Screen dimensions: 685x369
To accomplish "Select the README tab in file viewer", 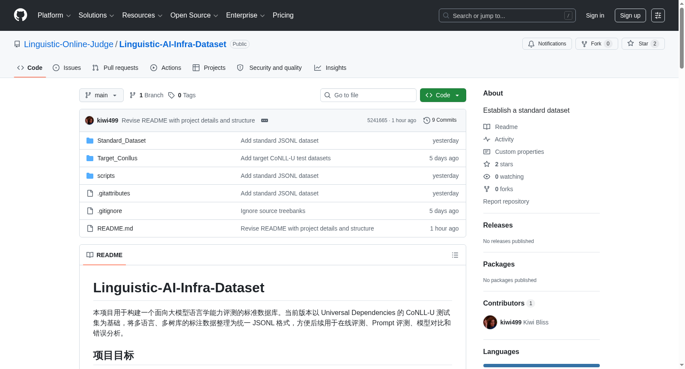I will point(104,255).
